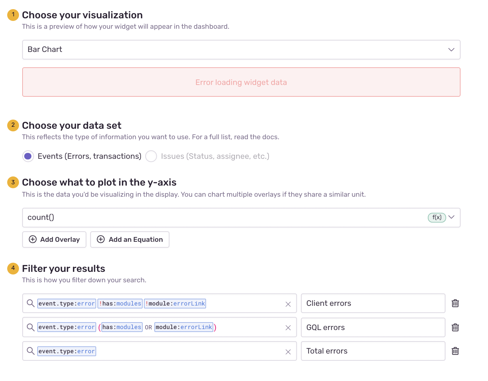Click the Add Overlay button
This screenshot has height=381, width=488.
[x=54, y=240]
